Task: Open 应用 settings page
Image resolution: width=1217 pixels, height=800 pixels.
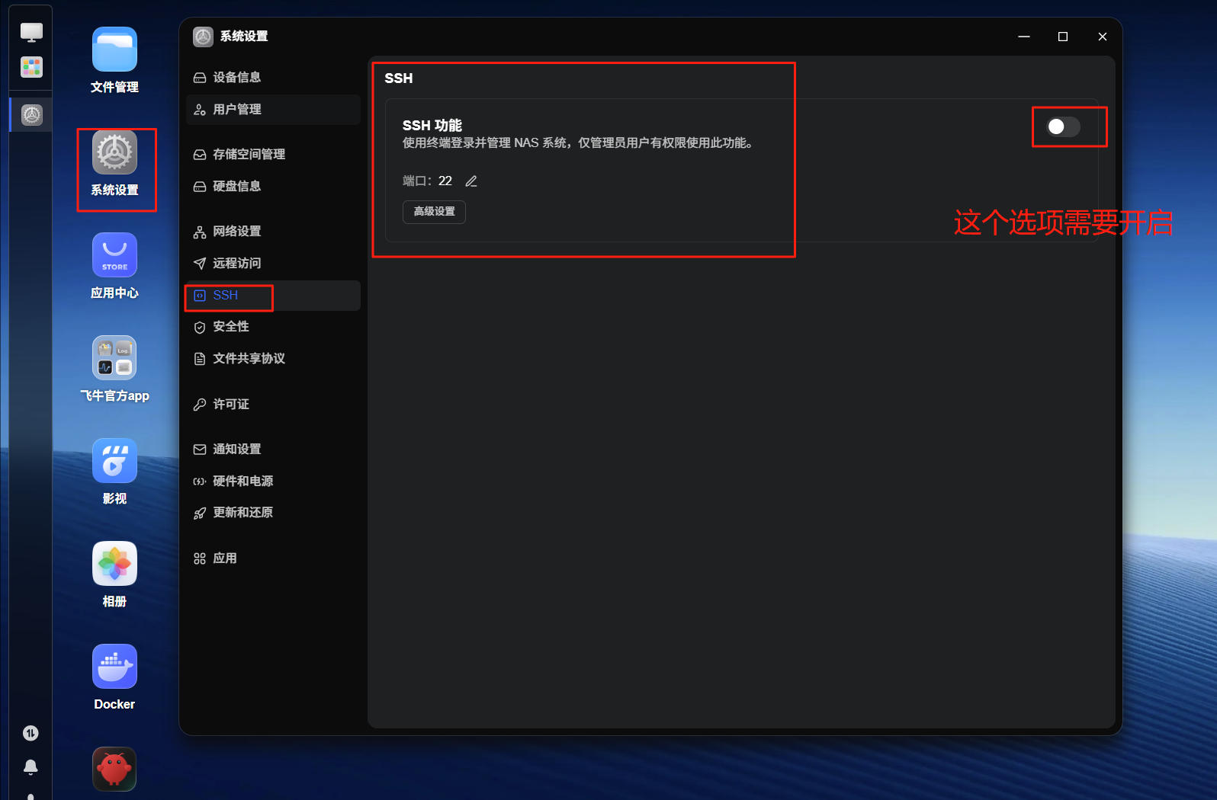Action: coord(273,558)
